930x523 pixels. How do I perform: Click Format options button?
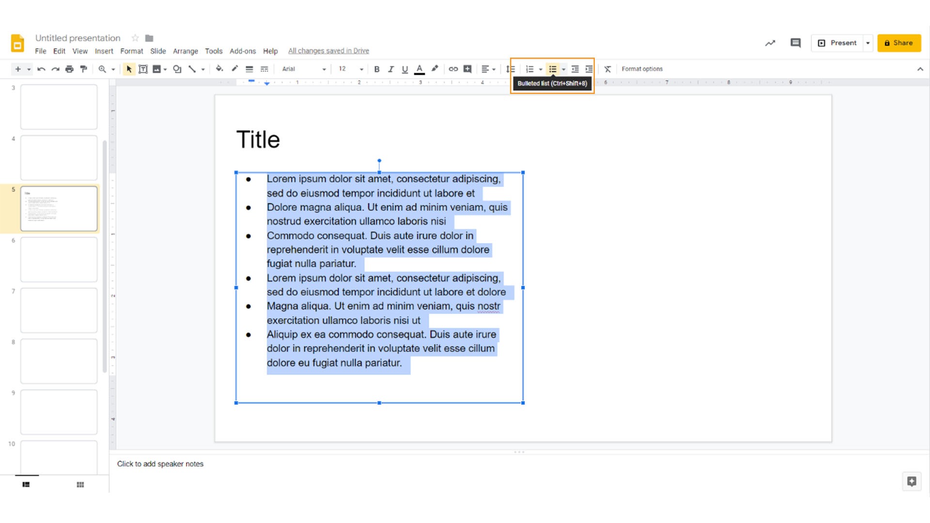coord(643,68)
